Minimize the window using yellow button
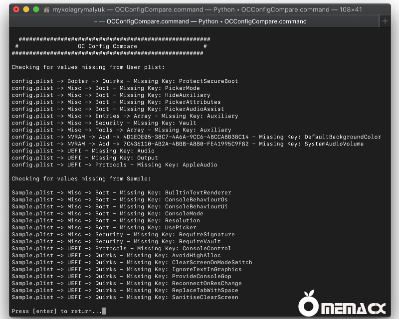Viewport: 399px width, 319px height. pos(26,9)
